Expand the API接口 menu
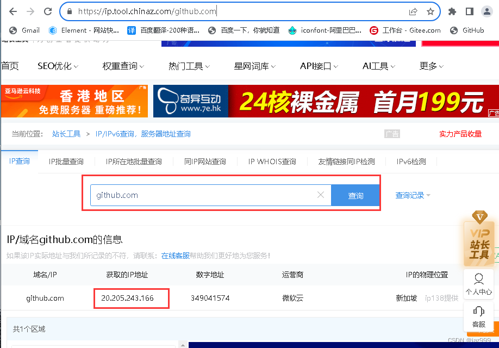Screen dimensions: 499x348 [x=319, y=66]
